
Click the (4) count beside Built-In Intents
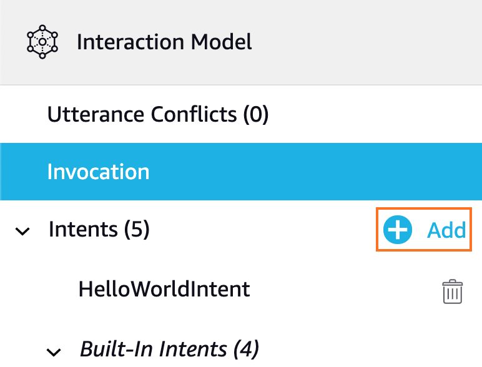pos(246,349)
